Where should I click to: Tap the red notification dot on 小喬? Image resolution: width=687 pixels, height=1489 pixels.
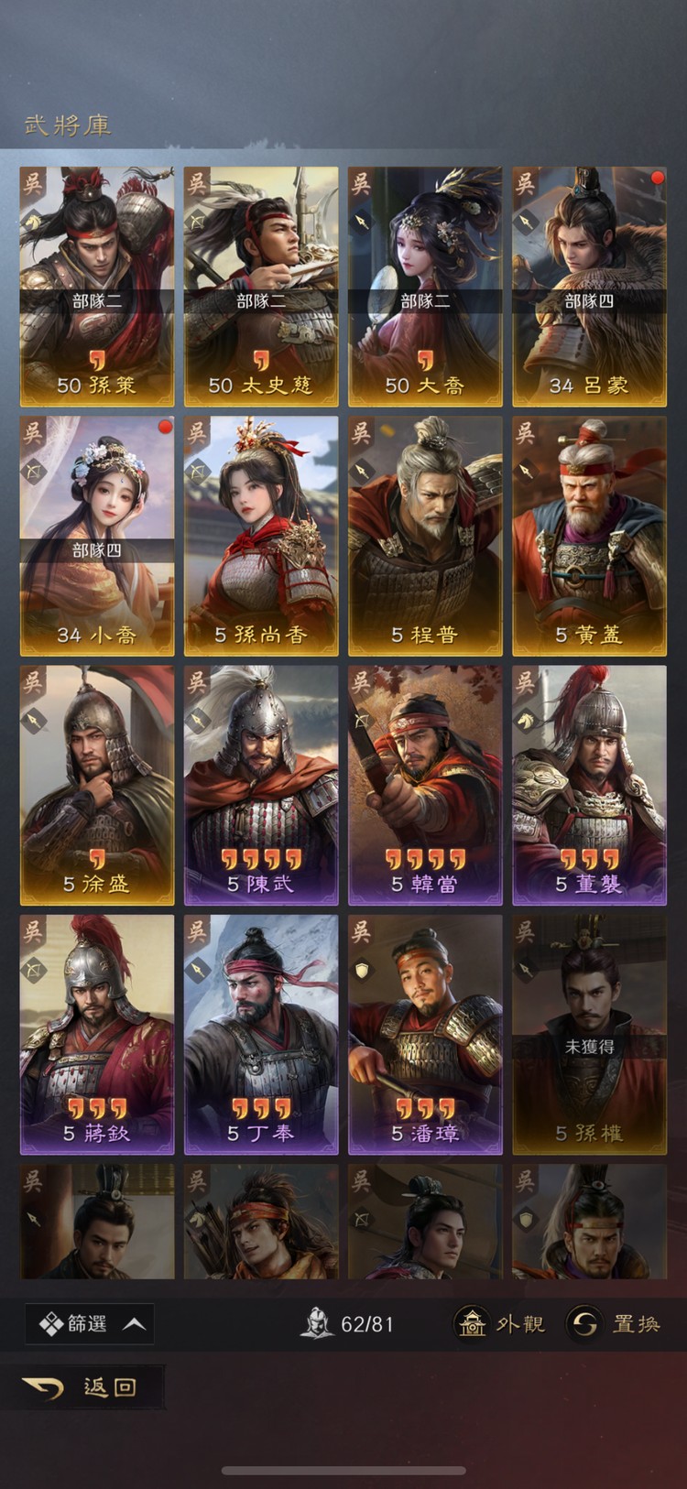(165, 426)
